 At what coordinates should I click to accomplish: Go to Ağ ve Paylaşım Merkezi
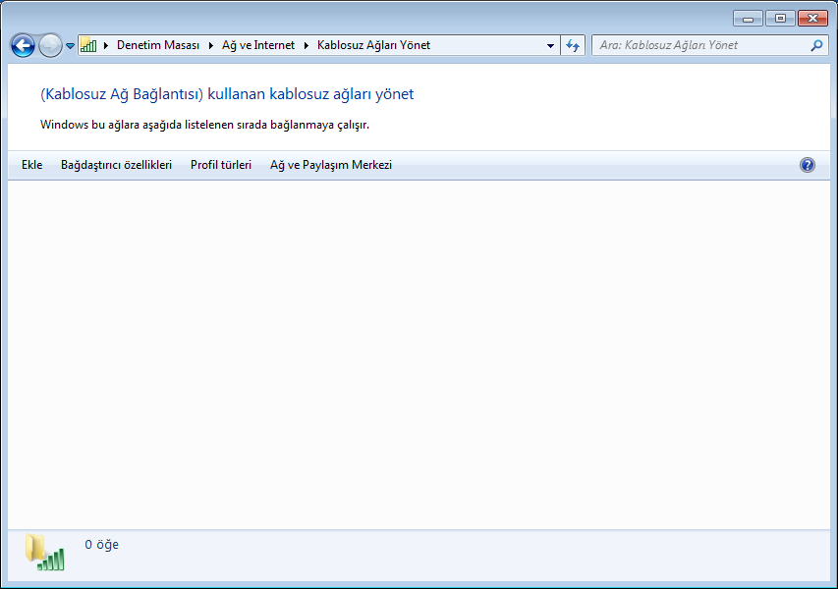(331, 165)
